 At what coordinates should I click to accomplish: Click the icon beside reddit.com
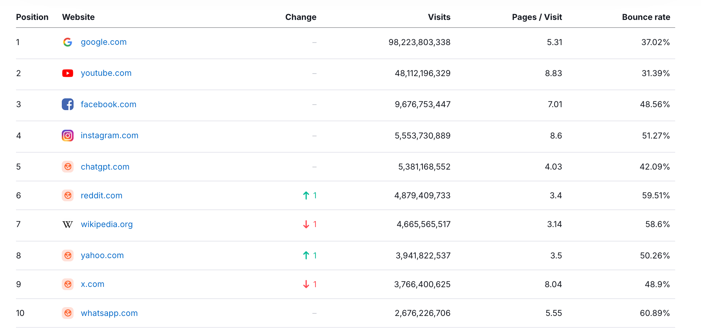pyautogui.click(x=68, y=195)
